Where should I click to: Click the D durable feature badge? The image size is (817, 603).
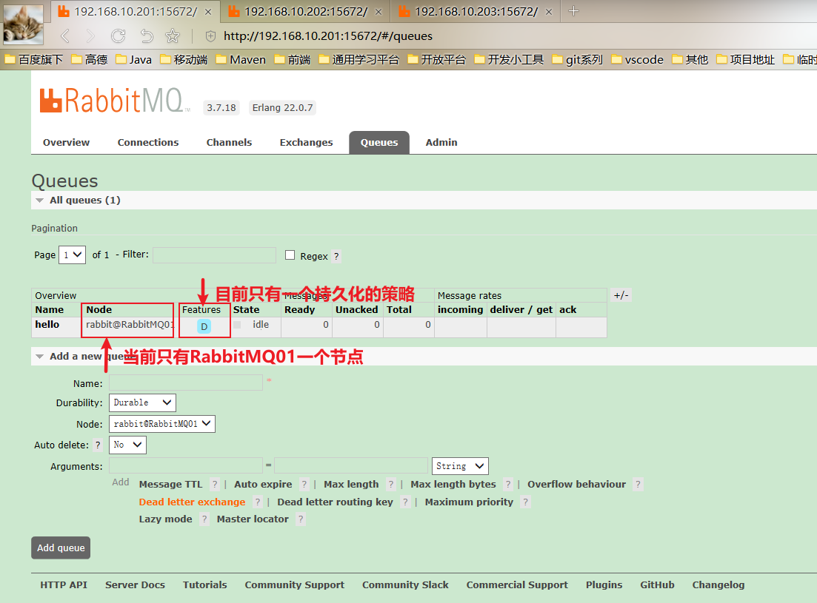(204, 326)
